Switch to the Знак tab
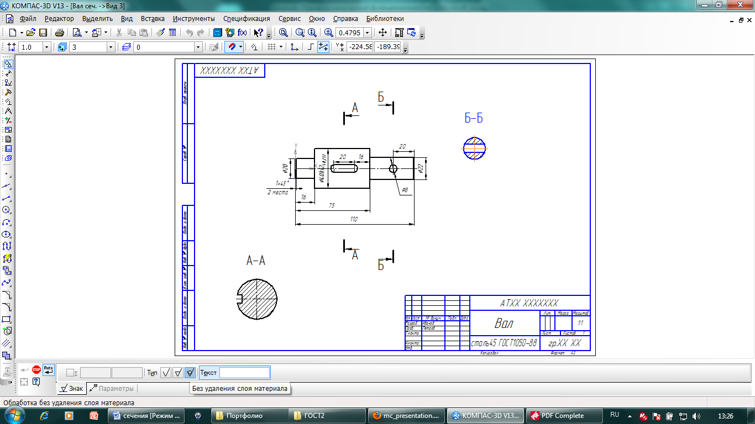 coord(71,389)
